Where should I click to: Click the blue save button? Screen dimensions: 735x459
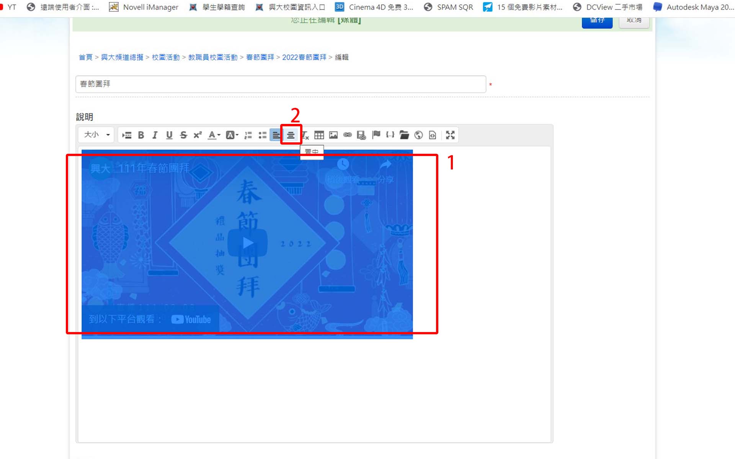[x=597, y=21]
